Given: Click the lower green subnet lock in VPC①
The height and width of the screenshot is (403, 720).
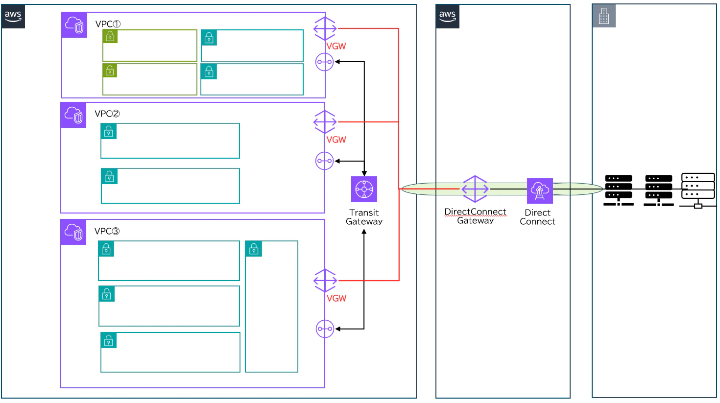Looking at the screenshot, I should (110, 71).
